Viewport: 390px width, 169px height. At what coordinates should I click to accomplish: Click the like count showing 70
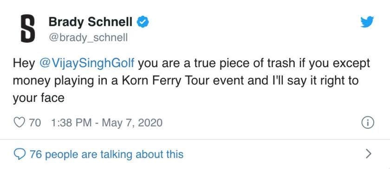coord(35,123)
